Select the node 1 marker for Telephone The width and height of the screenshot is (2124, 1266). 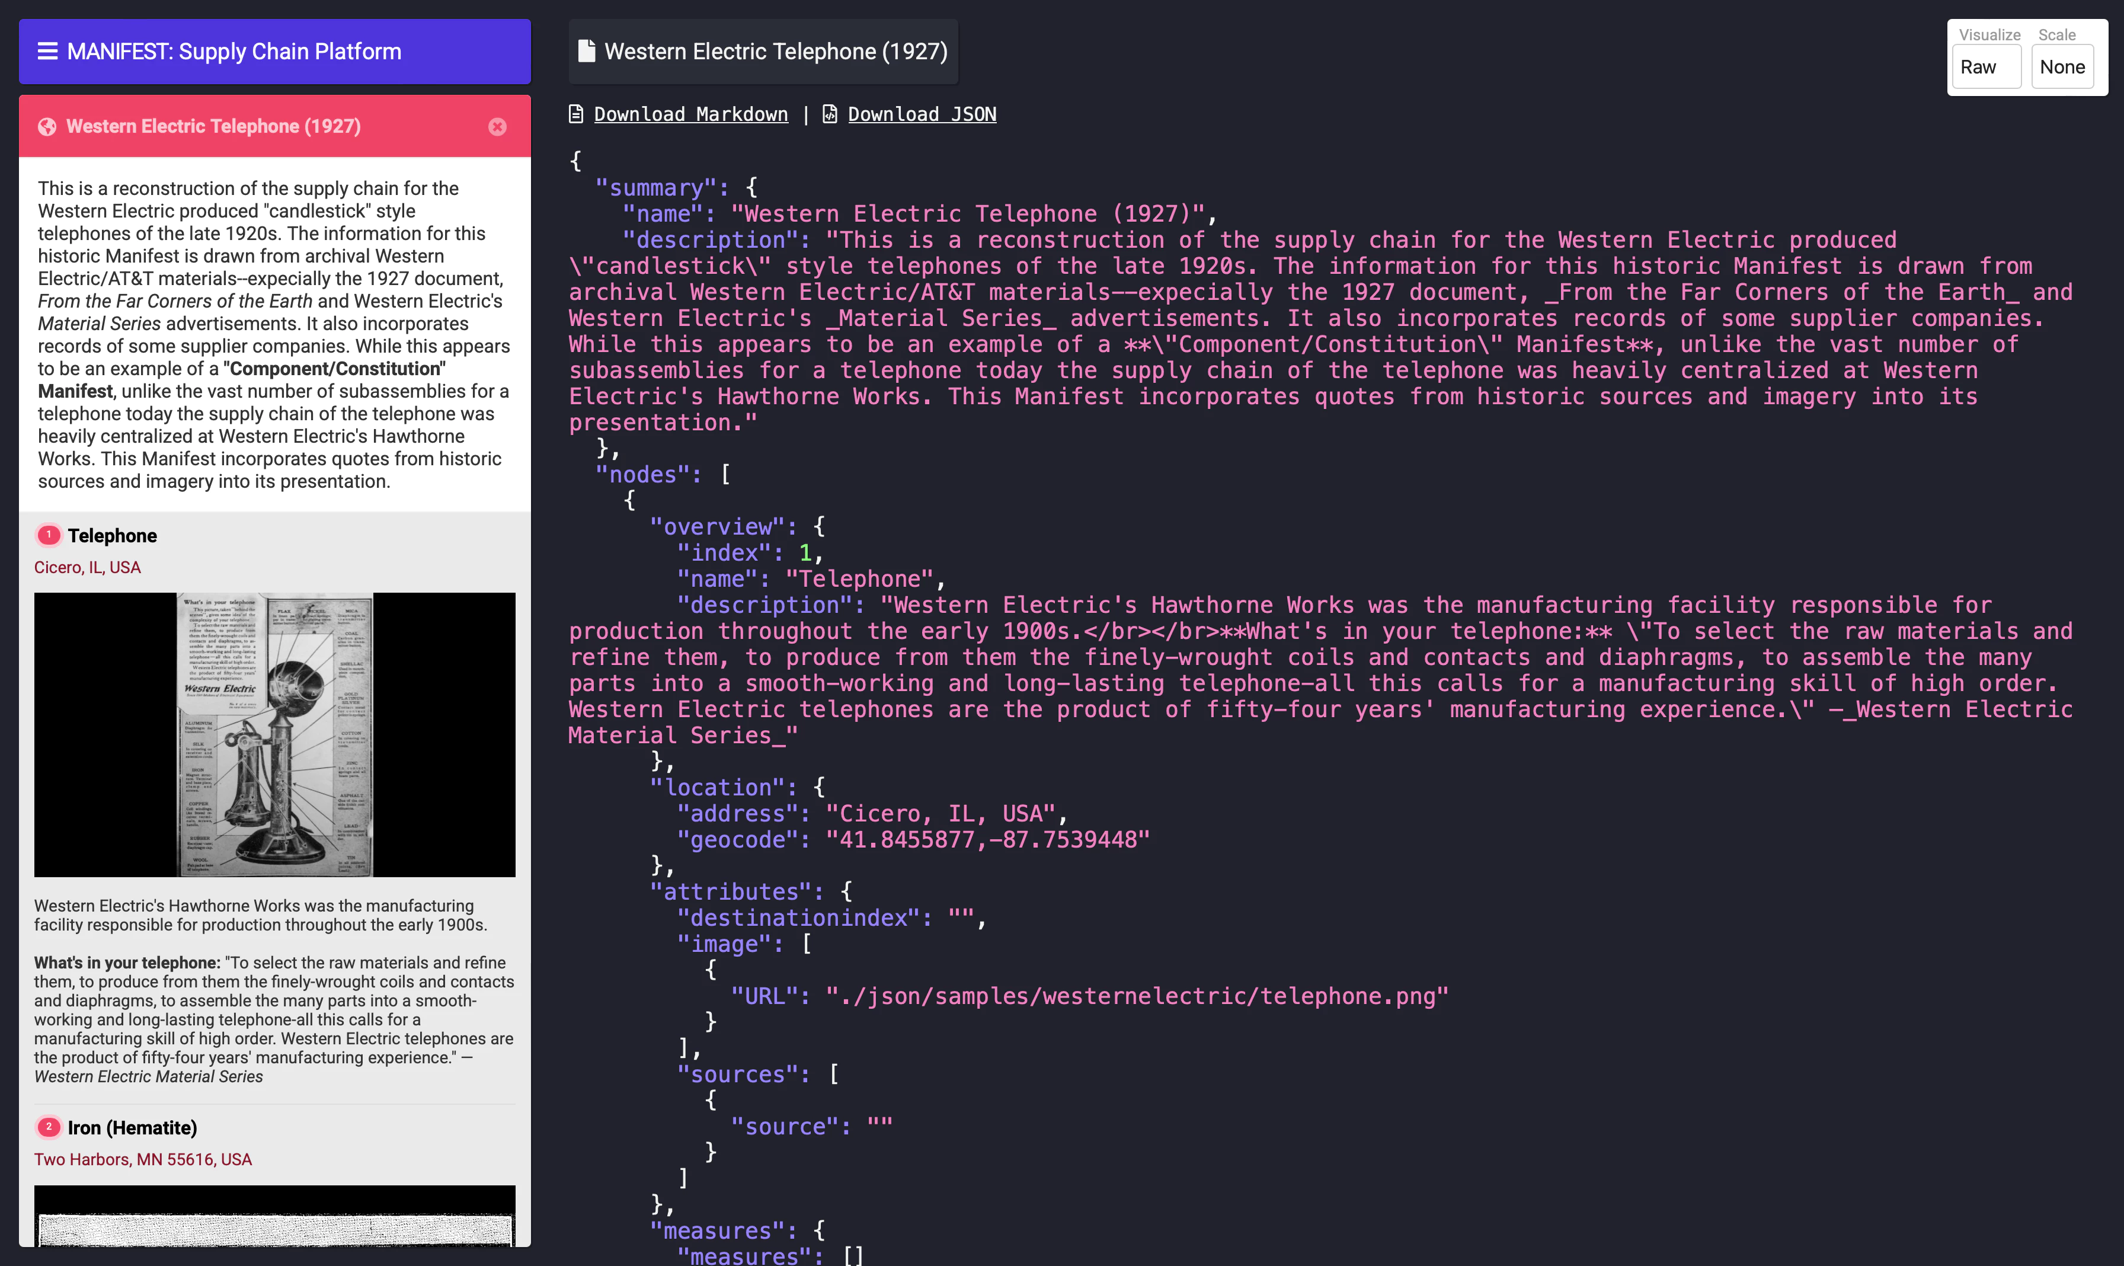(x=49, y=535)
